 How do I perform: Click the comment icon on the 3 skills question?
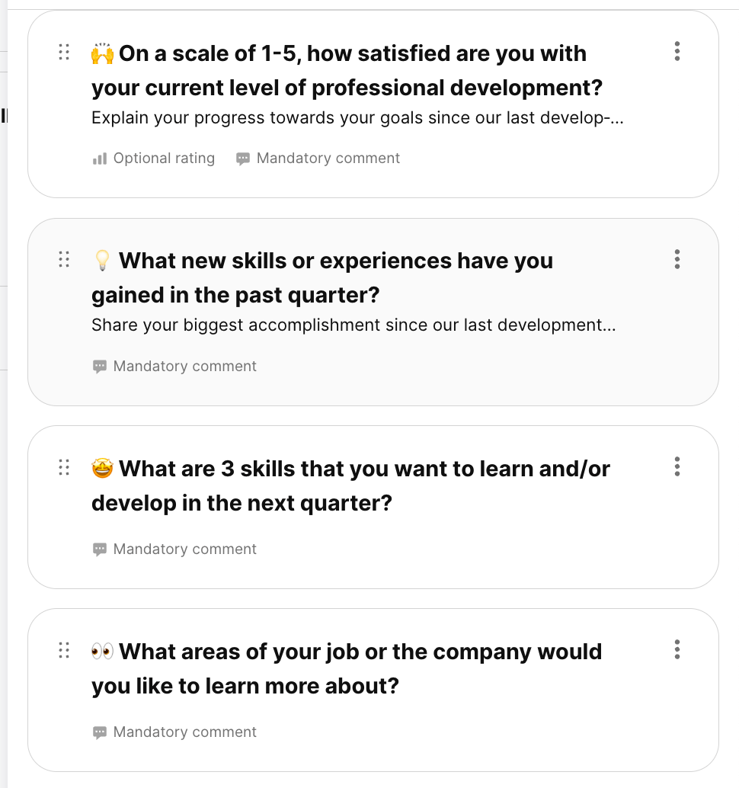100,549
